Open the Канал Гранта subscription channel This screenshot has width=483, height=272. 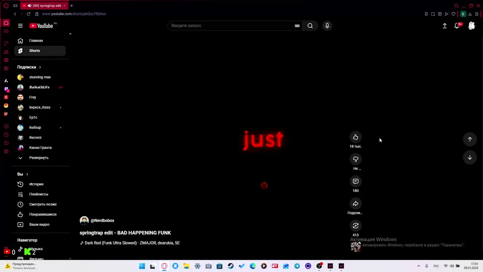point(40,148)
